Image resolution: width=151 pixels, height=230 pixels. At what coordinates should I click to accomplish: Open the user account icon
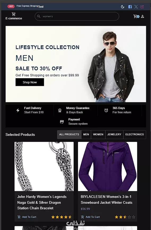point(143,16)
